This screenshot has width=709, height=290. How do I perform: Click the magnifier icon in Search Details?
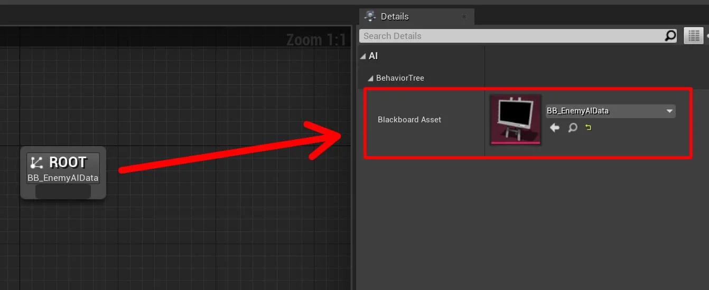click(670, 36)
